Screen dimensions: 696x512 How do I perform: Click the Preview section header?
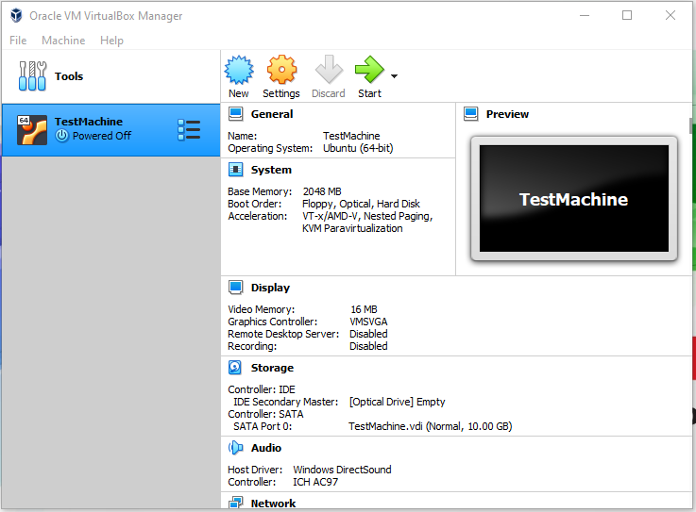[507, 114]
